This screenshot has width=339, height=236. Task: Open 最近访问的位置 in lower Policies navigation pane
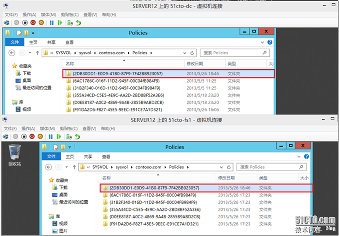(x=70, y=202)
